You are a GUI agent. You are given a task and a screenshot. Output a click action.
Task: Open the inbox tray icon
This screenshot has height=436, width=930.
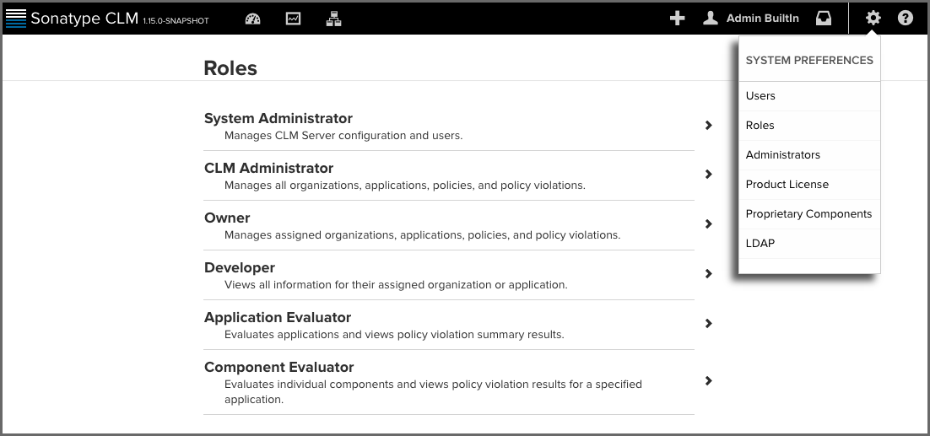coord(823,19)
